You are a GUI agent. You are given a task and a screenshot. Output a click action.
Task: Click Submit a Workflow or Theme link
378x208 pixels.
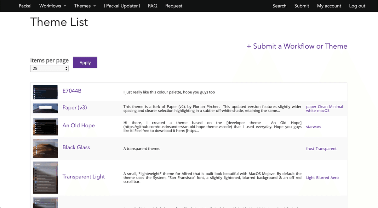297,46
